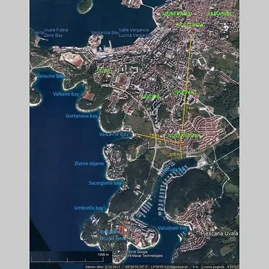Select the Umbrella bay label
269x269 pixels.
(89, 208)
